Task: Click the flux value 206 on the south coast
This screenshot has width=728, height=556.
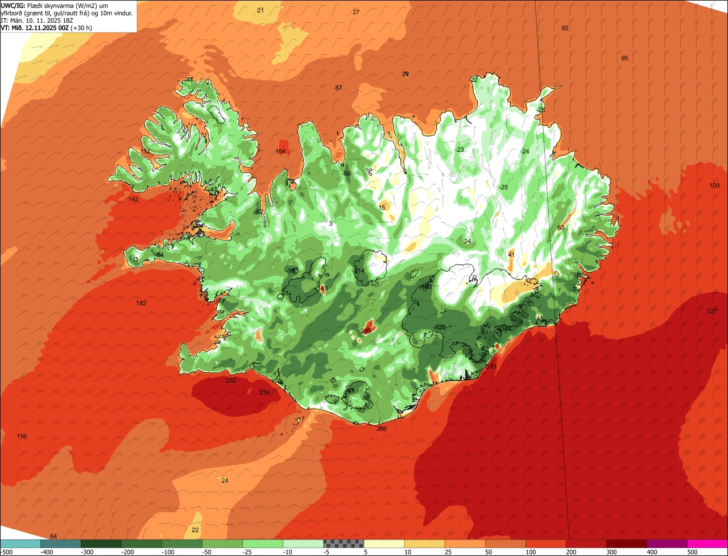Action: click(382, 429)
